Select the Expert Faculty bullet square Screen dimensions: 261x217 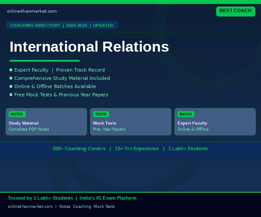[11, 70]
